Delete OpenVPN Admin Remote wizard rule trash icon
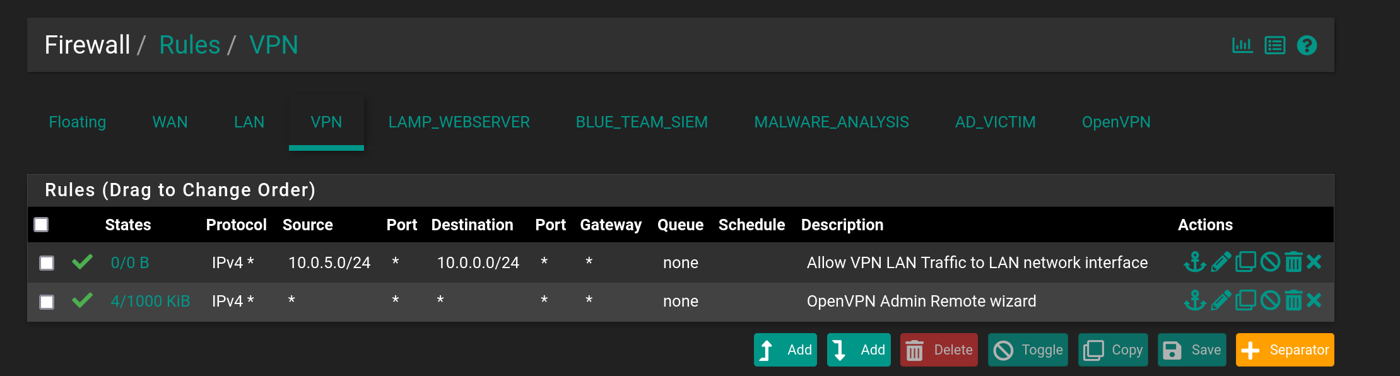The width and height of the screenshot is (1400, 376). click(x=1293, y=300)
